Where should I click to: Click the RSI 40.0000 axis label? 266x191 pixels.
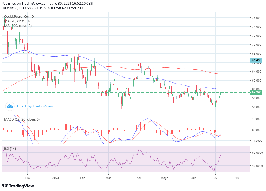coord(257,166)
